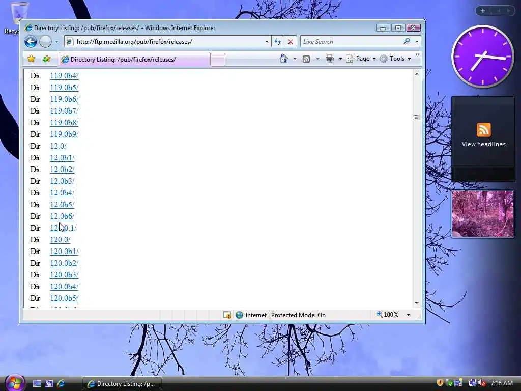This screenshot has width=521, height=391.
Task: Click the 100% zoom level button
Action: coord(387,315)
